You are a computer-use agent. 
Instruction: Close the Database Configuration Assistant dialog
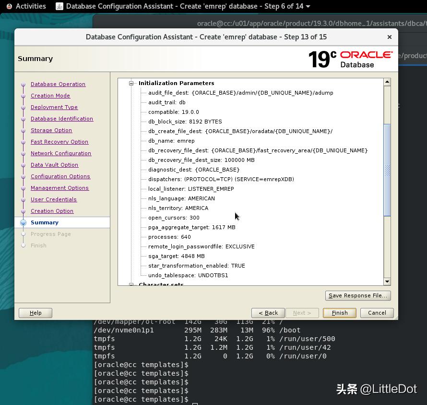click(x=390, y=37)
